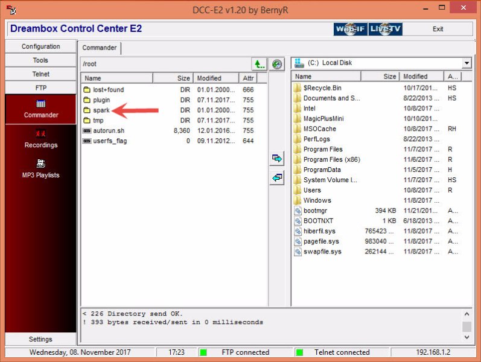Select the plugin folder icon
The height and width of the screenshot is (362, 481).
pyautogui.click(x=87, y=100)
